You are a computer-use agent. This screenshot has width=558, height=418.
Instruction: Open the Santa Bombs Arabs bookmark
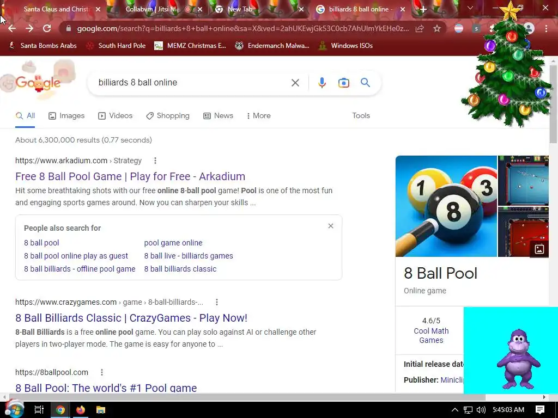(43, 46)
